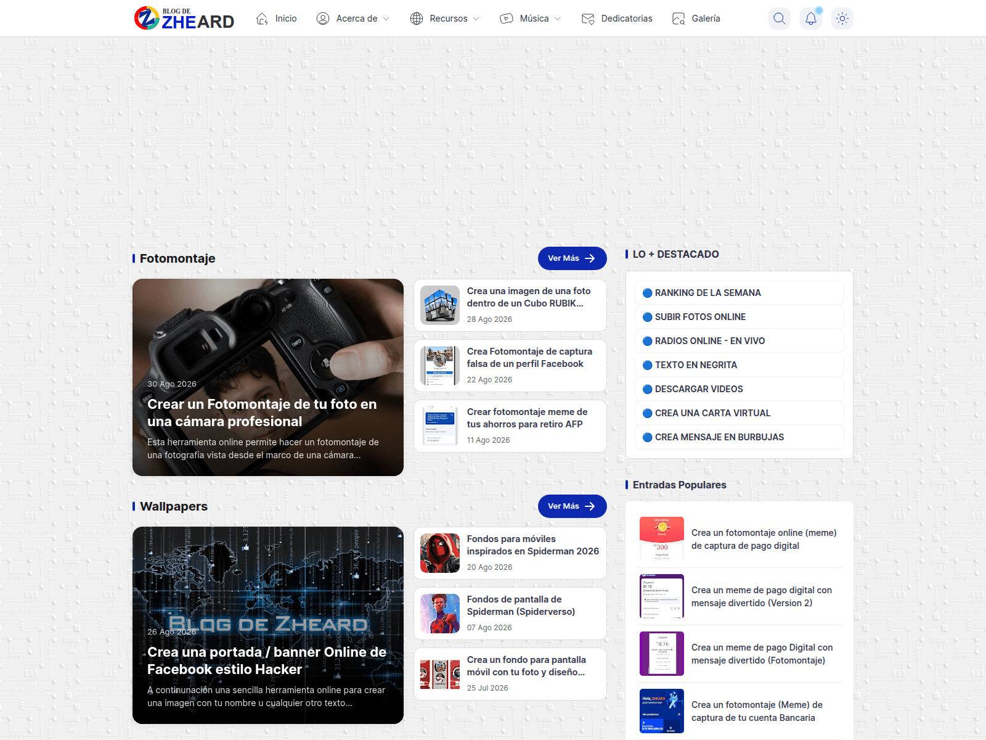Open the Facebook profile capture thumbnail
Screen dimensions: 986x740
point(440,366)
